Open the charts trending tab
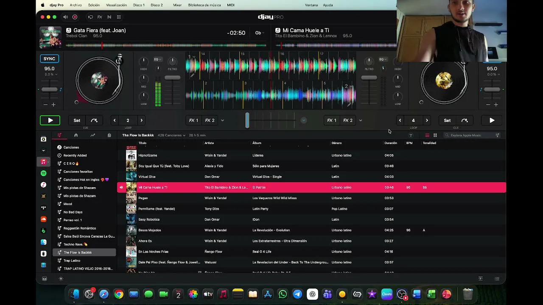This screenshot has height=305, width=543. pos(92,135)
